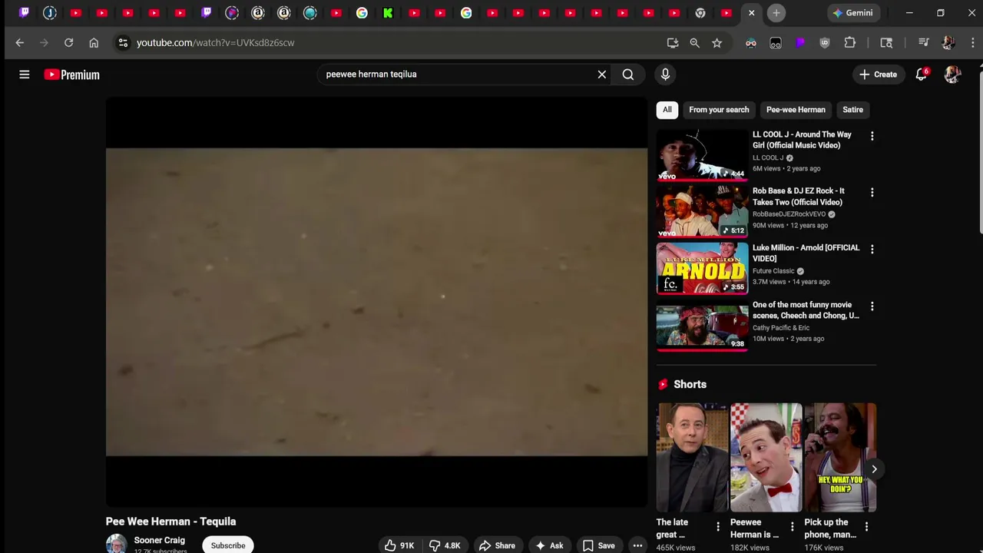
Task: Open the Chrome profile avatar
Action: 948,43
